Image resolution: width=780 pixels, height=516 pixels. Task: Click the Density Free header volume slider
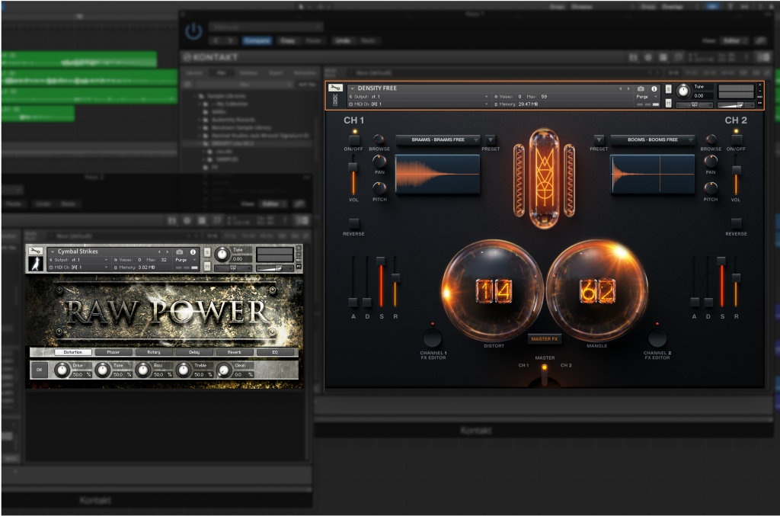click(737, 104)
